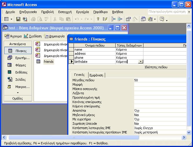
Task: Select Πίνακες in the objects list
Action: [18, 51]
